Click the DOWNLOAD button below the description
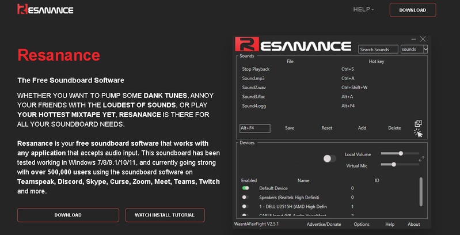The height and width of the screenshot is (235, 460). point(68,215)
